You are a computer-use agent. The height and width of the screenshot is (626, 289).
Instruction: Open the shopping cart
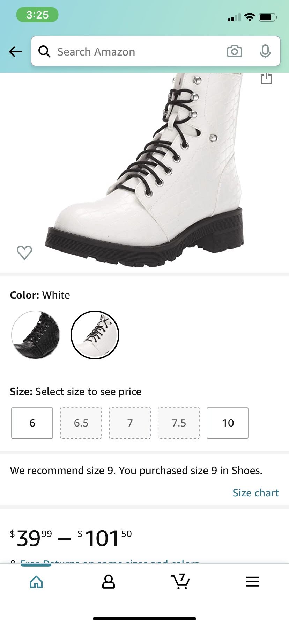[x=180, y=582]
